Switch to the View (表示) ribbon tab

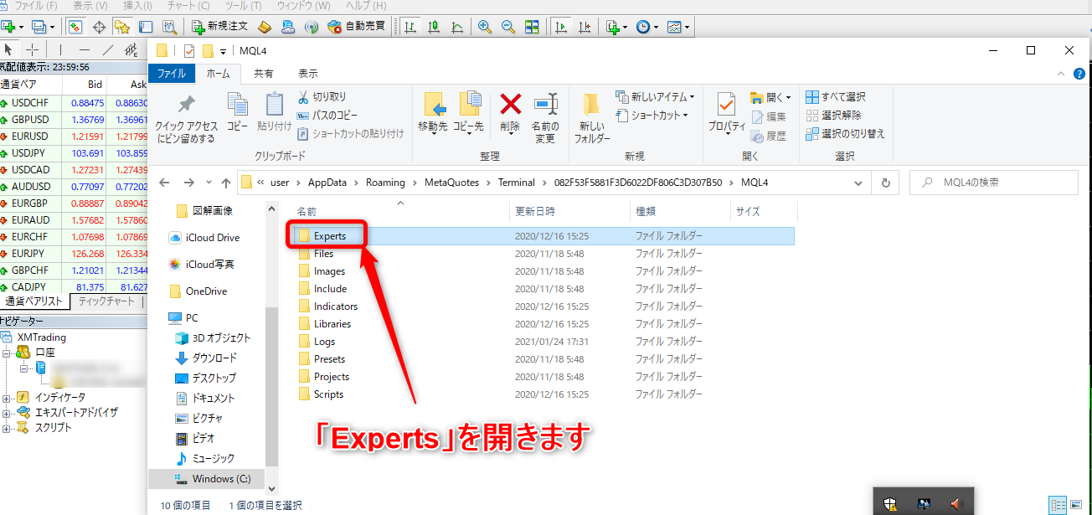[308, 74]
